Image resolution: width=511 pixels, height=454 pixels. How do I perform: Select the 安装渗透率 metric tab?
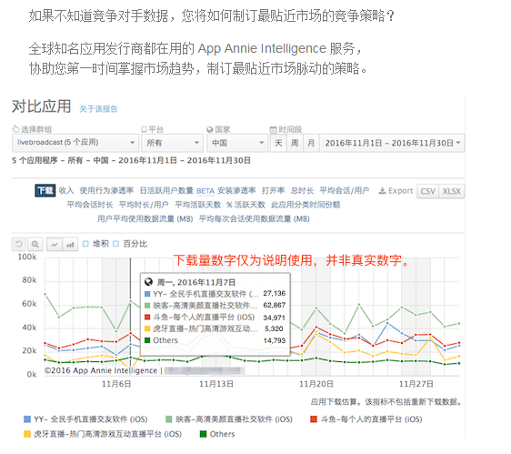coord(236,190)
